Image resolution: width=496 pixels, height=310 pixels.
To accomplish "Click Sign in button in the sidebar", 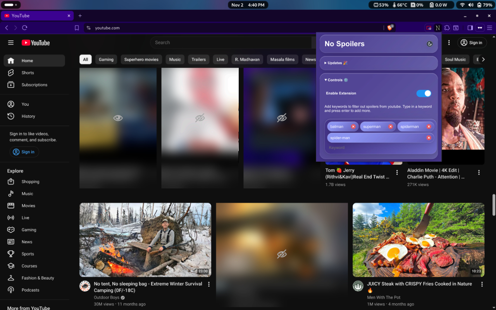I will tap(24, 152).
